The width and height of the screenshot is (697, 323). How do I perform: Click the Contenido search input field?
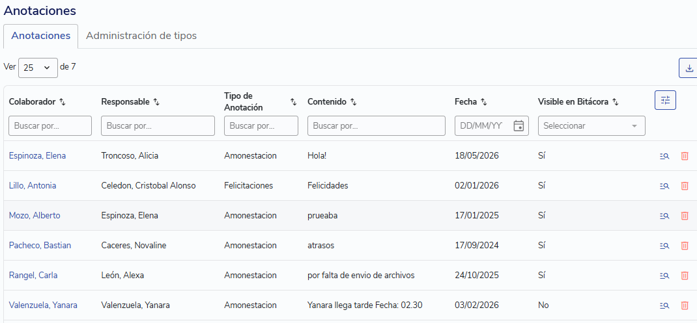tap(376, 125)
